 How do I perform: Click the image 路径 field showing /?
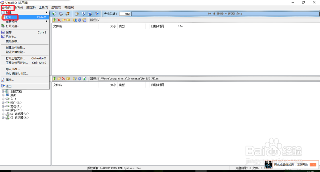pos(208,20)
